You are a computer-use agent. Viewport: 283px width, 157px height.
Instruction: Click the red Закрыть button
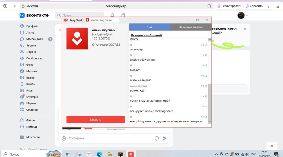pos(95,119)
